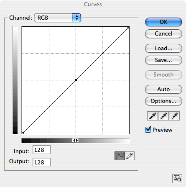Click the Cancel button
186x187 pixels.
(x=163, y=33)
